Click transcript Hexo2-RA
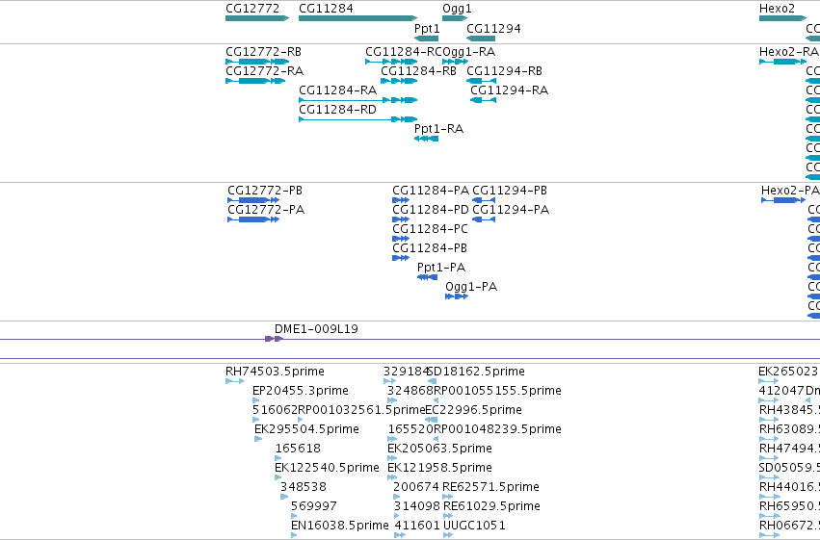 (782, 62)
